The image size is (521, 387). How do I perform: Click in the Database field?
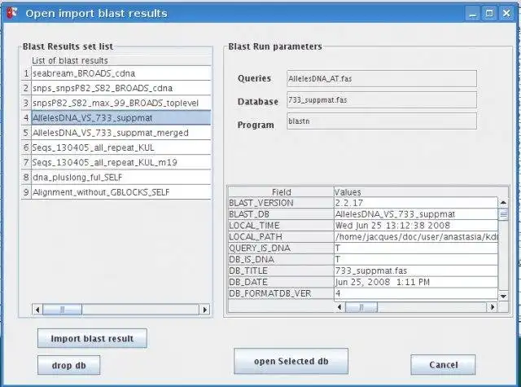[382, 99]
